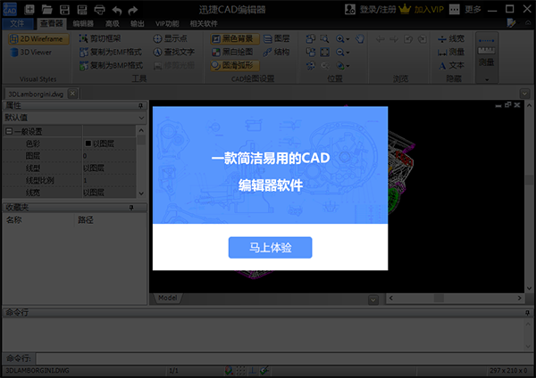Open the VIP功能 tab

point(167,23)
